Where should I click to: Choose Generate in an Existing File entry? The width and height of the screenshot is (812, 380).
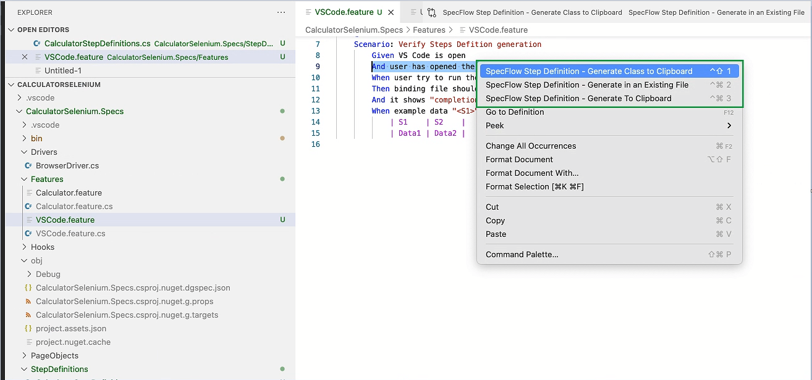(x=609, y=85)
